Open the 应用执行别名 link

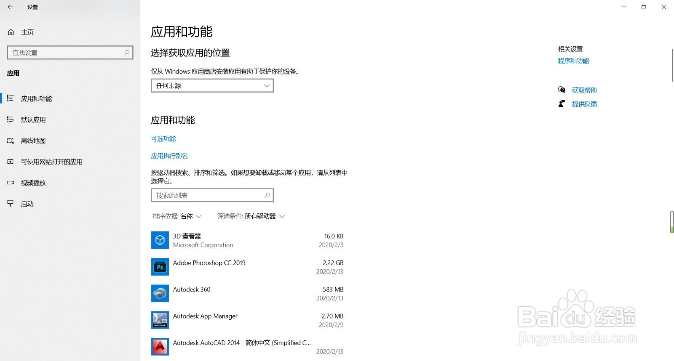pyautogui.click(x=169, y=156)
